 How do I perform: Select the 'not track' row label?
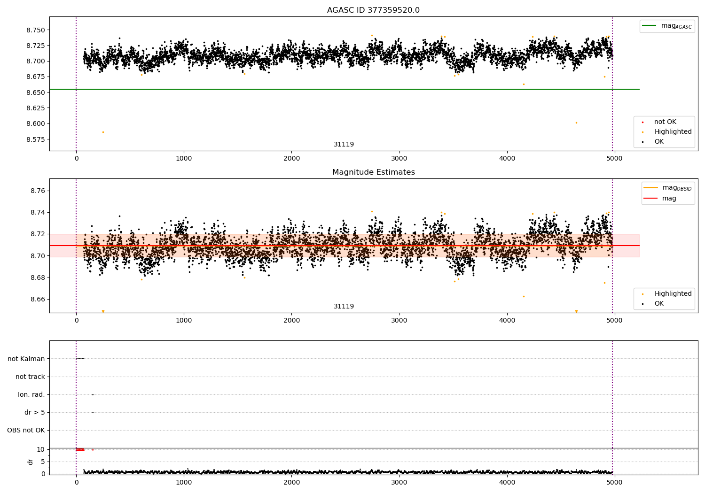click(30, 377)
